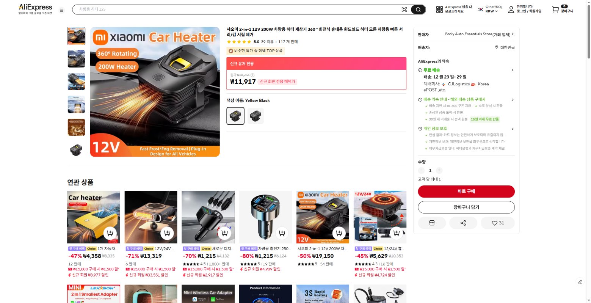Open the shopping cart icon

[x=555, y=9]
